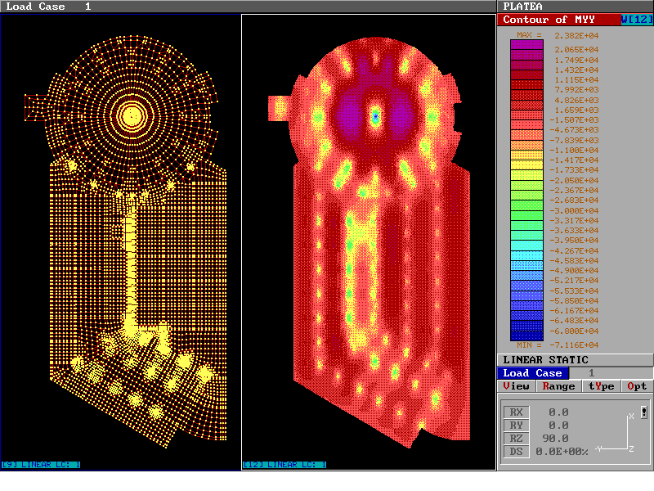Click the W[12] window indicator
The width and height of the screenshot is (654, 491).
(x=637, y=20)
